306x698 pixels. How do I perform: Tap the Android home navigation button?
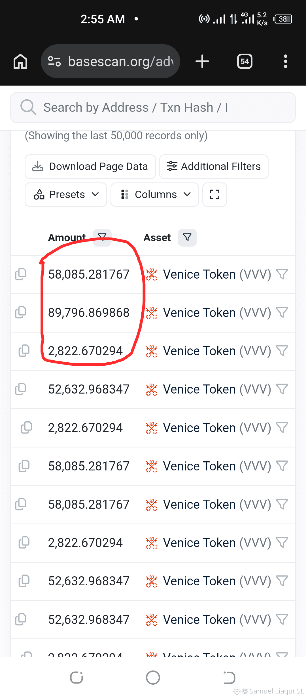[x=153, y=678]
